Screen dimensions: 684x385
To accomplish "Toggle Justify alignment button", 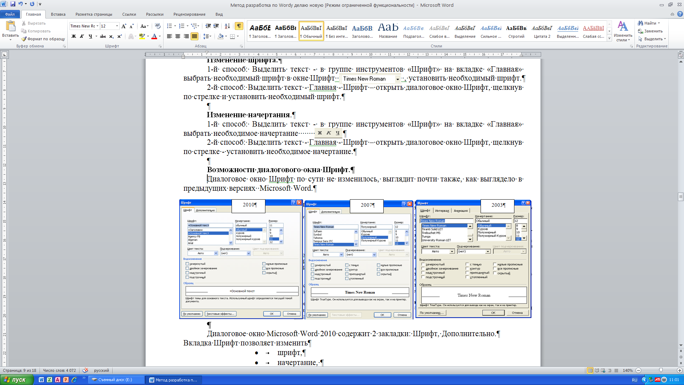I will point(194,36).
